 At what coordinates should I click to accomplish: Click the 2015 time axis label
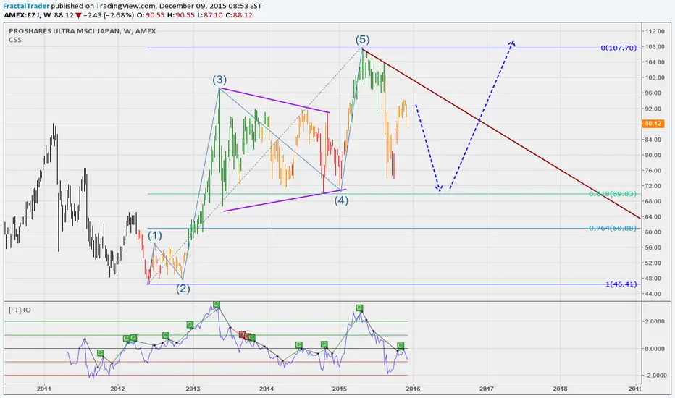coord(340,389)
